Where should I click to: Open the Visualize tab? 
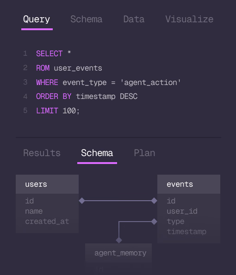(x=189, y=19)
